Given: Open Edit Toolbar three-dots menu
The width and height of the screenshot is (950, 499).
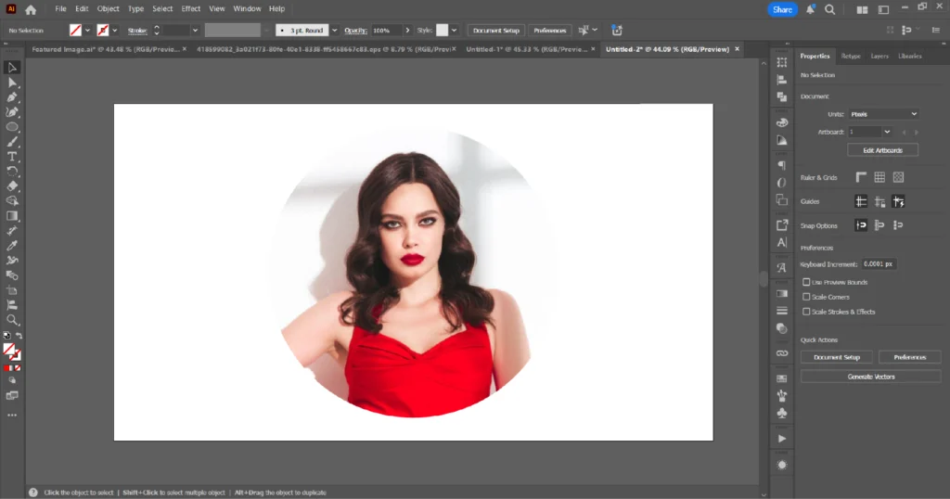Looking at the screenshot, I should 11,416.
